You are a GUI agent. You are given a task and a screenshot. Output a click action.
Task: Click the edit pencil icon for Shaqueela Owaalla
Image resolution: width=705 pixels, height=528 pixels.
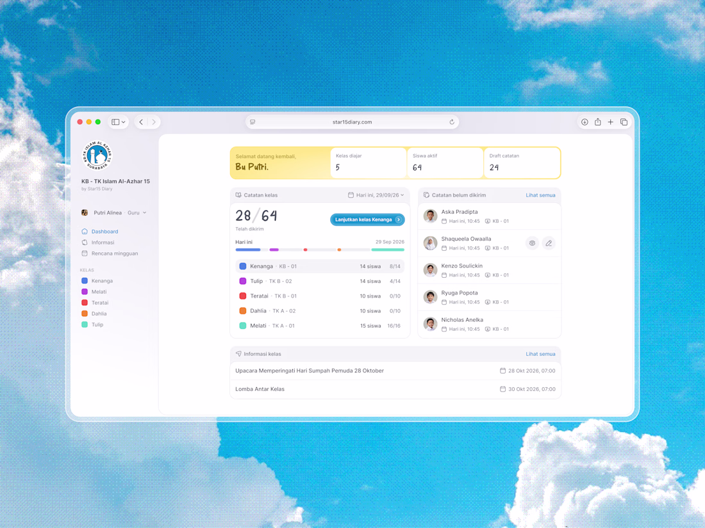tap(549, 243)
